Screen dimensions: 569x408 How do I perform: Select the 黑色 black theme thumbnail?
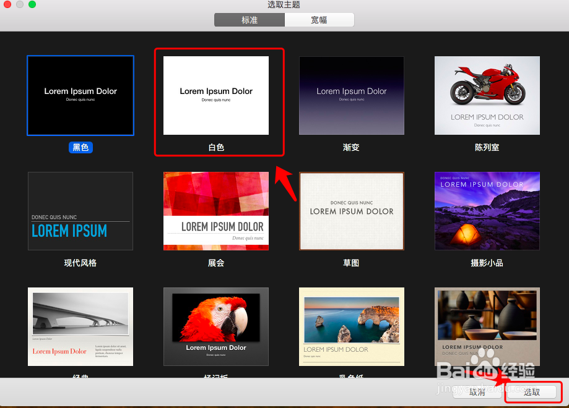[x=80, y=96]
